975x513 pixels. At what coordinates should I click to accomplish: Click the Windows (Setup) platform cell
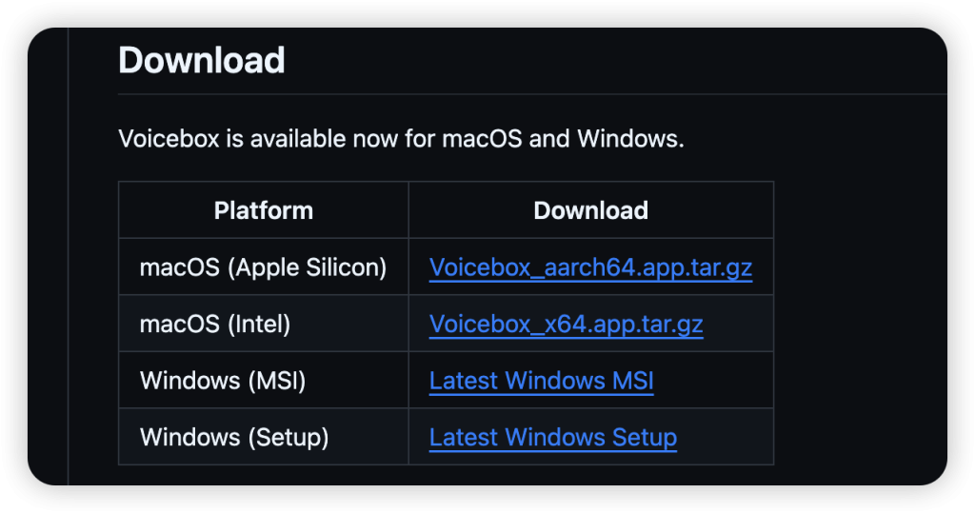coord(234,438)
